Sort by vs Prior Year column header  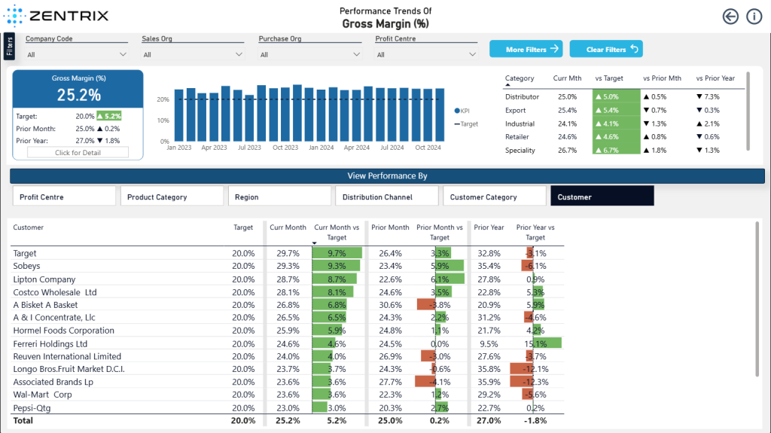click(715, 78)
